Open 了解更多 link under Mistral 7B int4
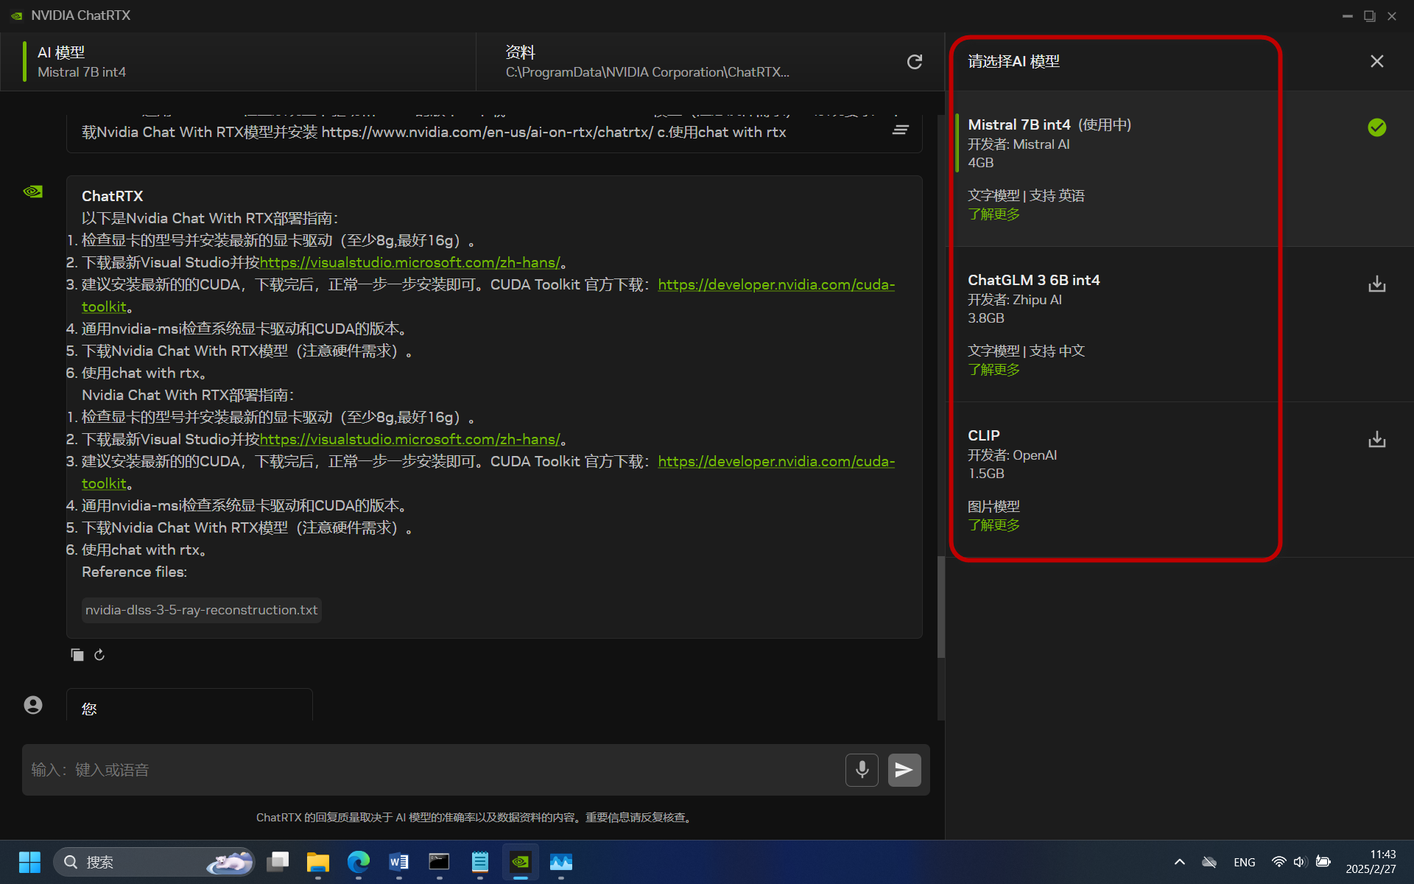Screen dimensions: 1414x884 coord(993,214)
